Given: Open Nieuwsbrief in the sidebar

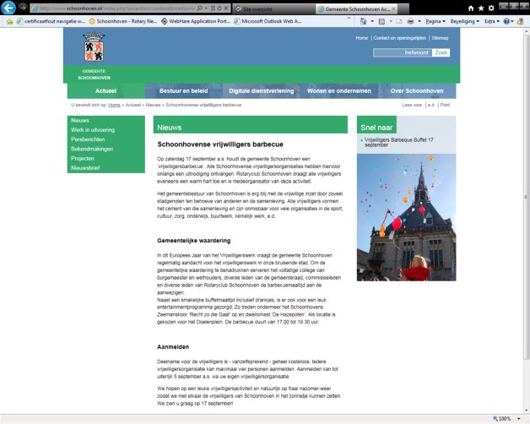Looking at the screenshot, I should pyautogui.click(x=85, y=168).
